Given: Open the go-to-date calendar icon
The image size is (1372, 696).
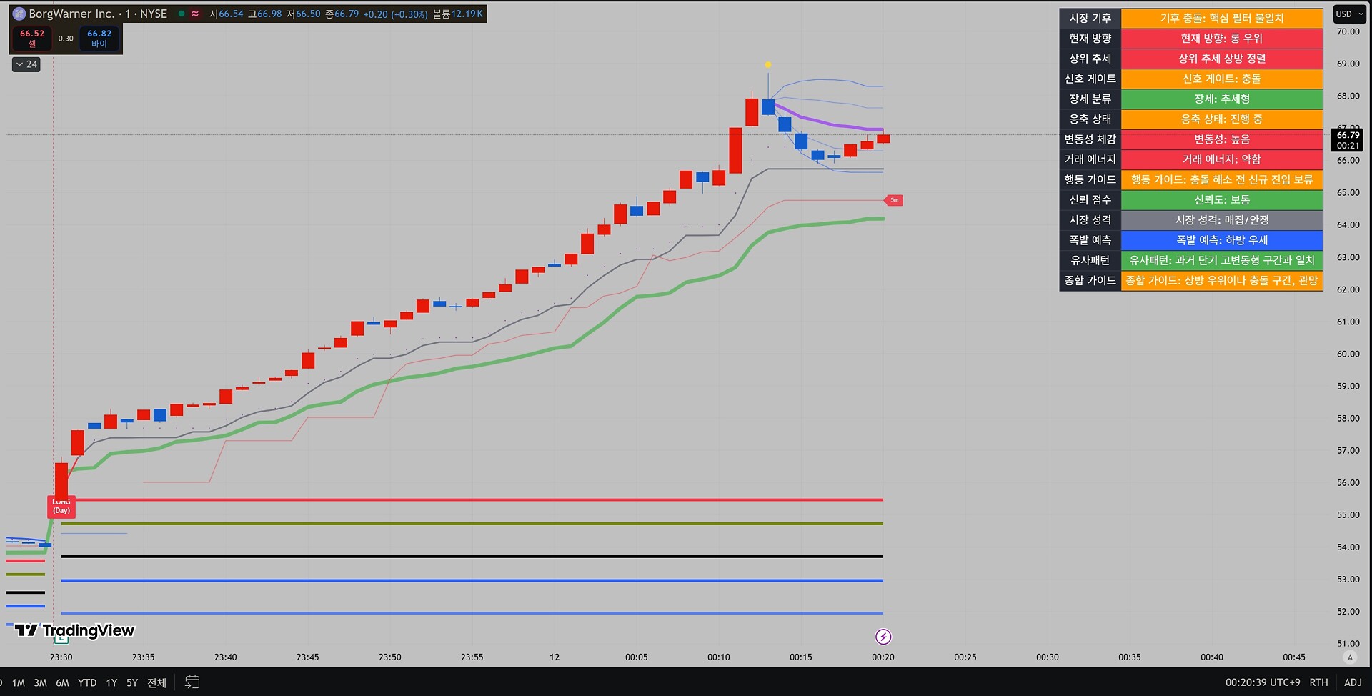Looking at the screenshot, I should [192, 682].
